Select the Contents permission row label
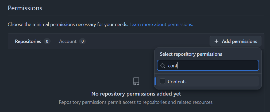 click(177, 82)
